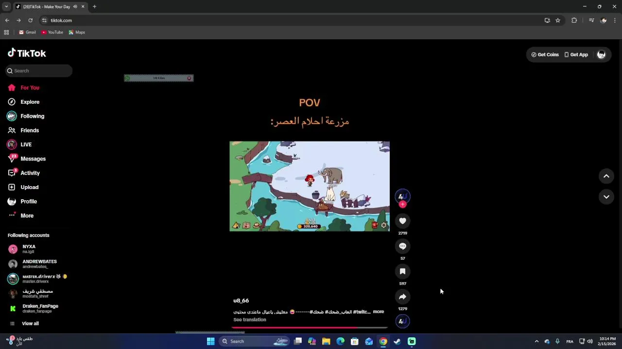This screenshot has height=349, width=622.
Task: Open Chrome media controls icon
Action: [591, 20]
